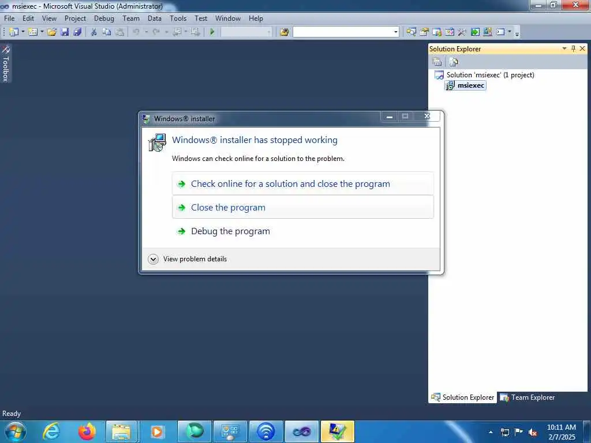Open the Debug menu
The image size is (591, 443).
click(x=104, y=18)
